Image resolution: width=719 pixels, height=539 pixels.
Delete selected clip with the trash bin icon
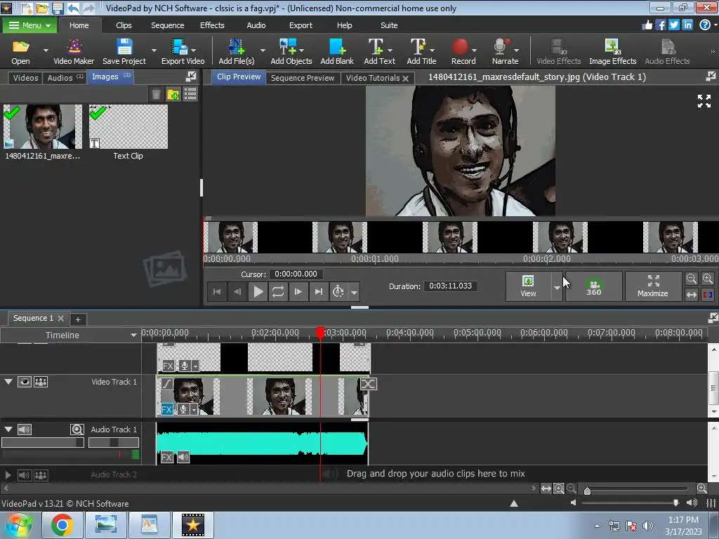point(156,95)
